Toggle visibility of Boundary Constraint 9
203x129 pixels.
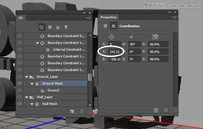pyautogui.click(x=20, y=36)
